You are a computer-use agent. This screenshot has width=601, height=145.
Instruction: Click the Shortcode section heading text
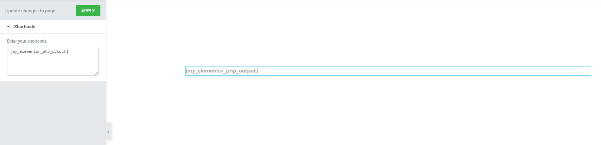pos(25,27)
